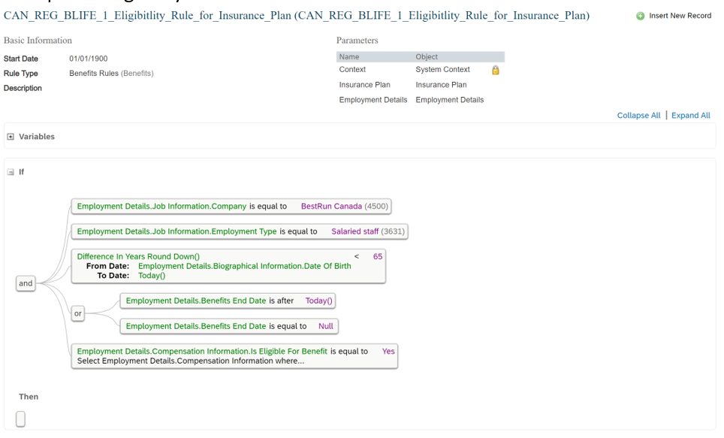
Task: Select BestRun Canada (4500) value
Action: point(345,206)
